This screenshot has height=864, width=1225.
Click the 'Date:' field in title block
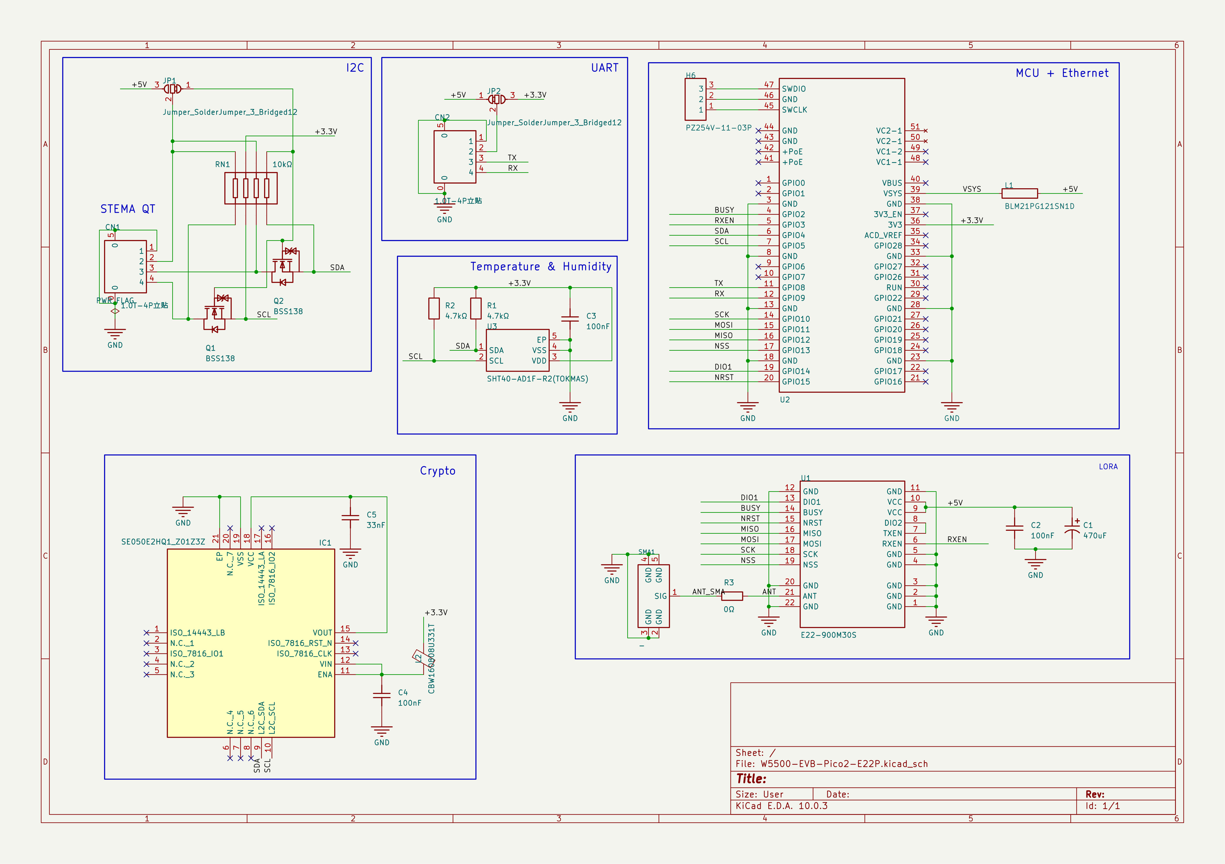click(838, 794)
